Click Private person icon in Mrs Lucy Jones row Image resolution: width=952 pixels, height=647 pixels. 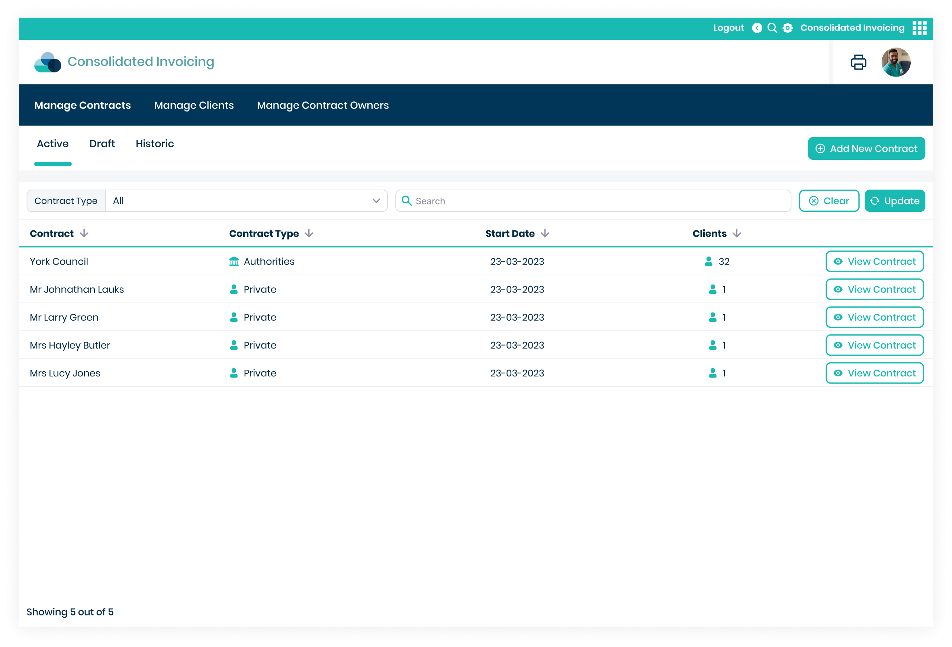tap(234, 373)
